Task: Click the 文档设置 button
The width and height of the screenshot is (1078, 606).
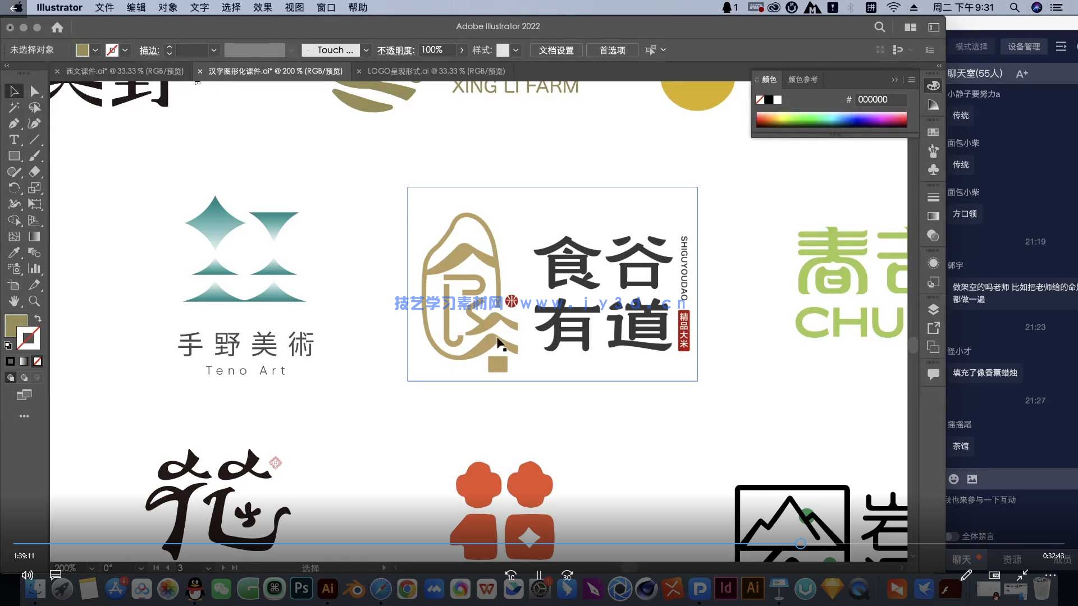Action: tap(556, 50)
